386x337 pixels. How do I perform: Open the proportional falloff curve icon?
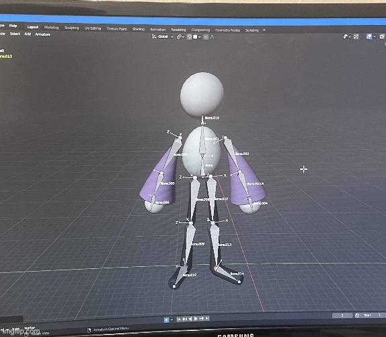point(212,37)
